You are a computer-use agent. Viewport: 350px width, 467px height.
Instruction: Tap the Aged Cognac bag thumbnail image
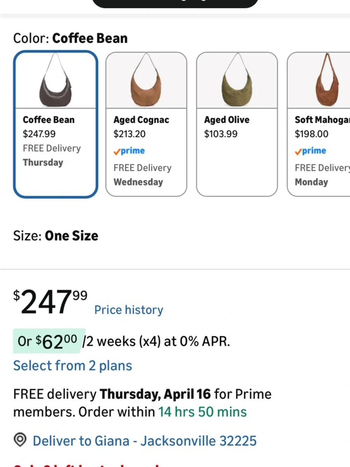click(x=146, y=80)
